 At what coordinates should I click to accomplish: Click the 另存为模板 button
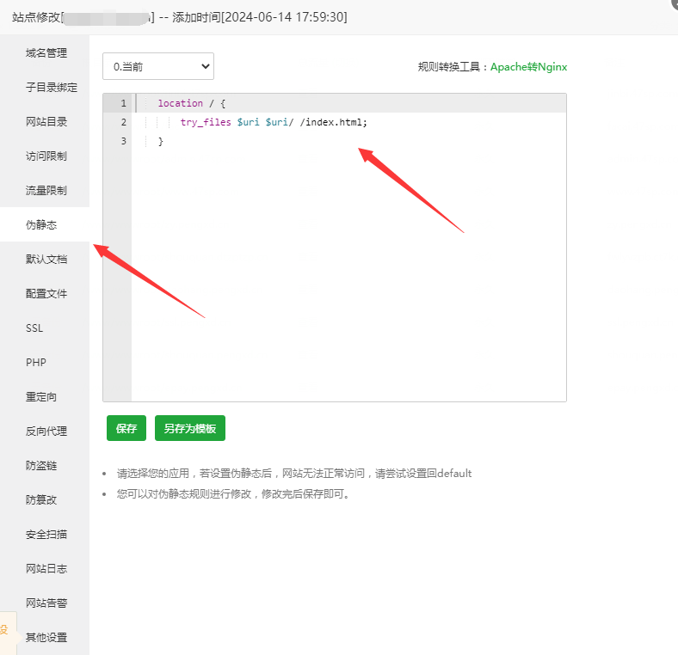pos(189,428)
